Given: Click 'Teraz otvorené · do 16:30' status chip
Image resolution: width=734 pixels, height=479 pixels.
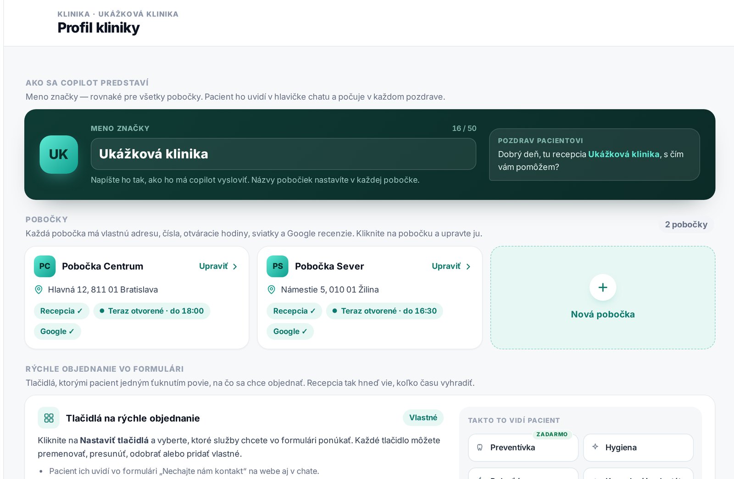Looking at the screenshot, I should (x=384, y=311).
